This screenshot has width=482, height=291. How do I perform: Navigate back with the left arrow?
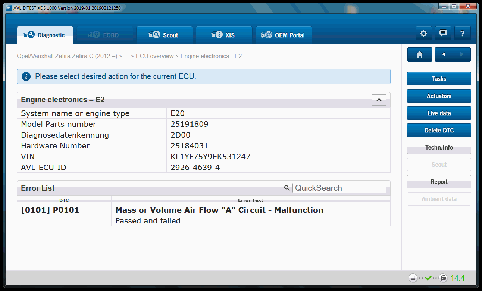pyautogui.click(x=444, y=54)
